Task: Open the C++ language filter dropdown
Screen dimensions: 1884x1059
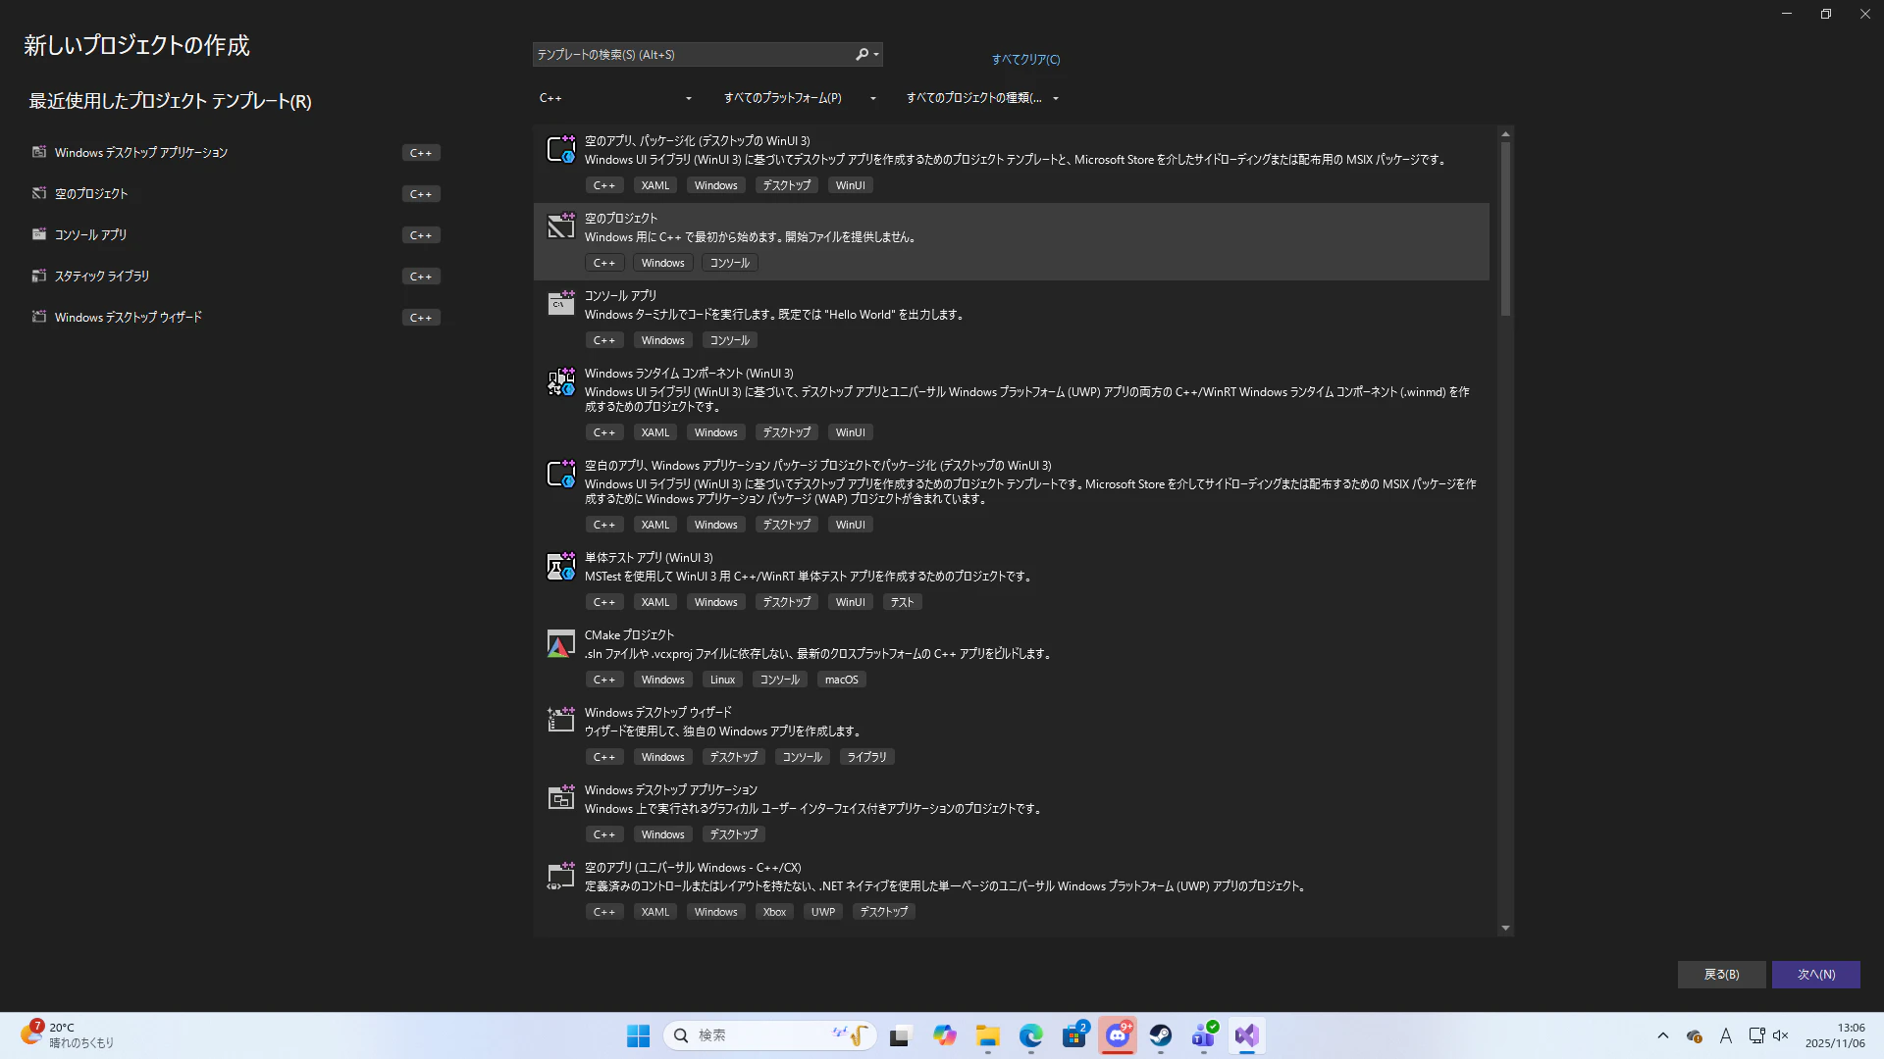Action: point(615,98)
